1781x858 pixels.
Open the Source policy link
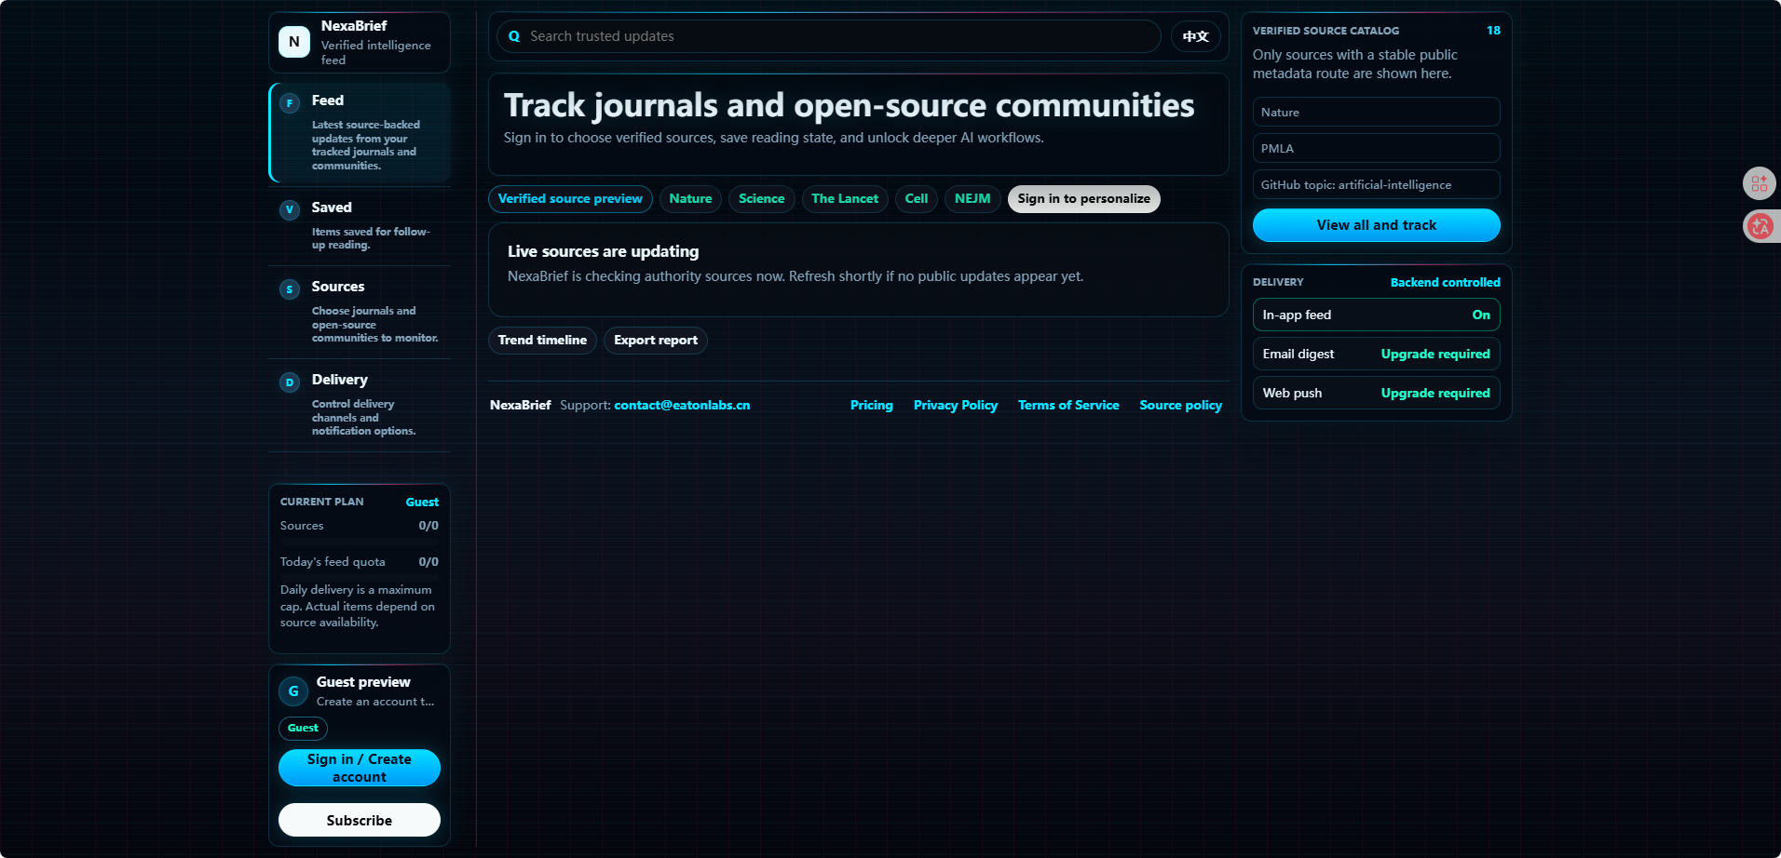(1181, 406)
